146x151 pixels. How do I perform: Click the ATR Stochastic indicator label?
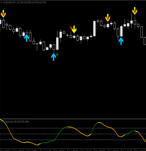click(15, 122)
